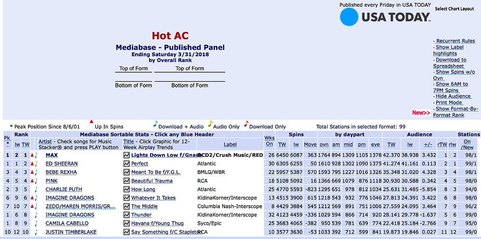Image resolution: width=481 pixels, height=239 pixels.
Task: Click the blue music note in the MAX row
Action: pyautogui.click(x=36, y=155)
